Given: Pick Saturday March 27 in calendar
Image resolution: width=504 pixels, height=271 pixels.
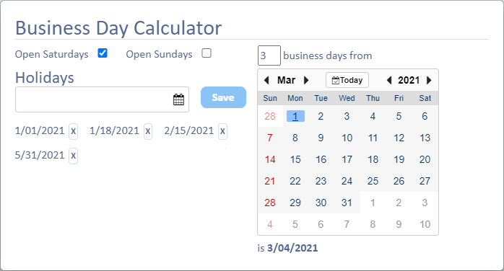Looking at the screenshot, I should click(425, 181).
